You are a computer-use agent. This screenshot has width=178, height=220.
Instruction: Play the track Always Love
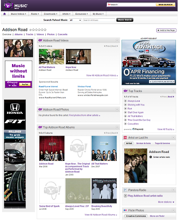pyautogui.click(x=125, y=101)
